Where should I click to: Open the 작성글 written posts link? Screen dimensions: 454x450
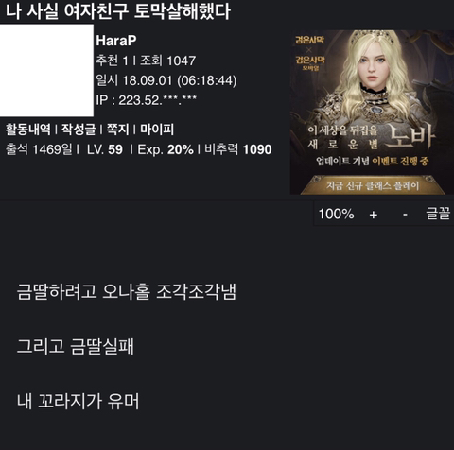79,130
